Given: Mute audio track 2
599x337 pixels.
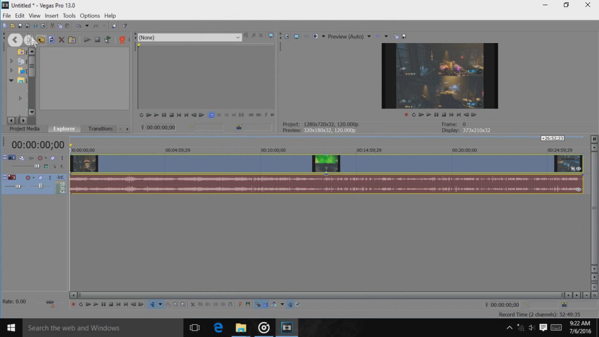Looking at the screenshot, I should point(41,178).
